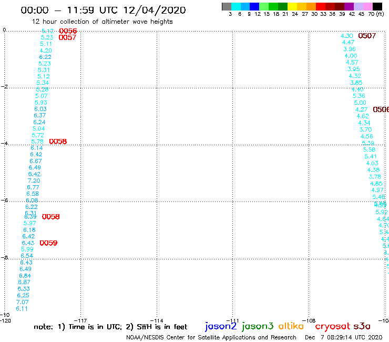Click the wave height value '6.33'
This screenshot has width=389, height=342.
click(24, 289)
